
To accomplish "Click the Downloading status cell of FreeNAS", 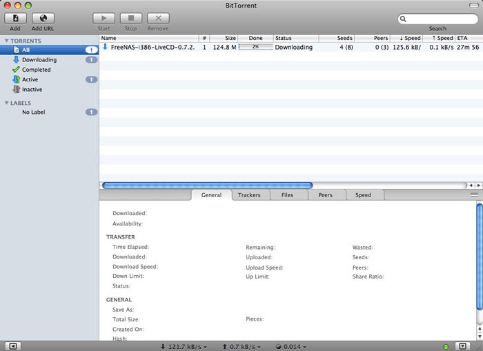I will coord(294,47).
